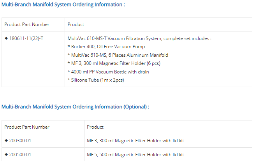
Task: Select part number 200300-01
Action: tap(20, 140)
